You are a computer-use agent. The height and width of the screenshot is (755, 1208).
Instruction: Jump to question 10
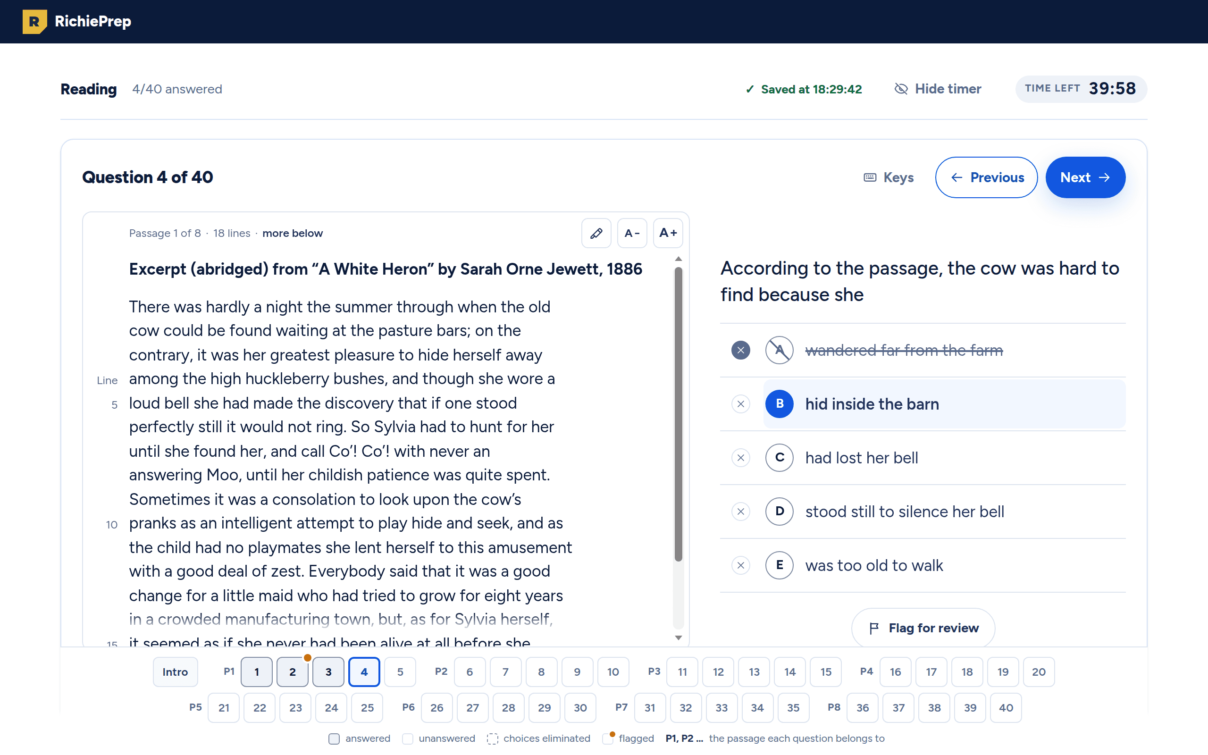(x=613, y=671)
